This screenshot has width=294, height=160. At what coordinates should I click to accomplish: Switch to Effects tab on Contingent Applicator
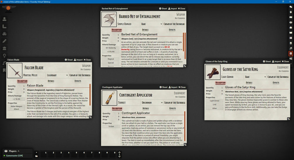coord(172,109)
